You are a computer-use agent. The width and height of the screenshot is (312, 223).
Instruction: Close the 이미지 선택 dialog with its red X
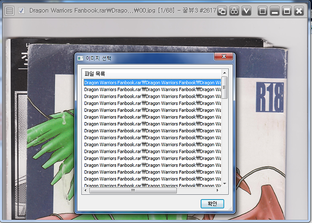224,56
